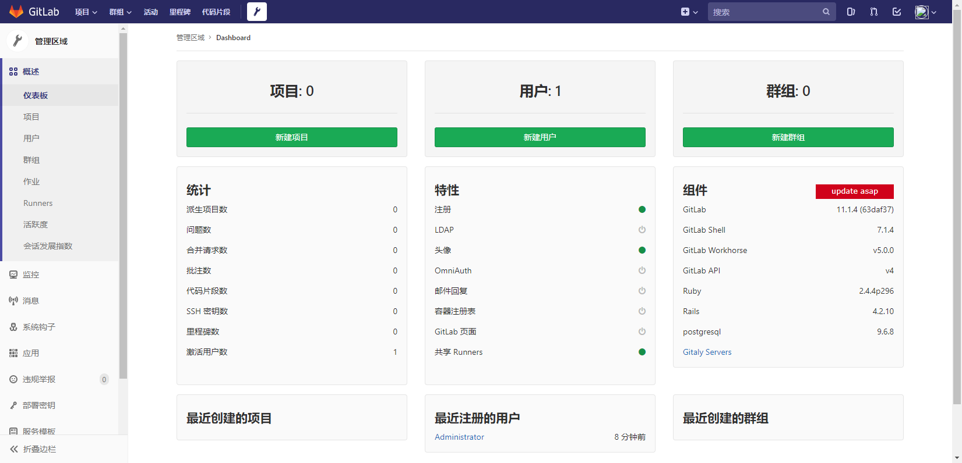Open the dropdown arrow beside the plus icon
Viewport: 962px width, 463px height.
[696, 12]
